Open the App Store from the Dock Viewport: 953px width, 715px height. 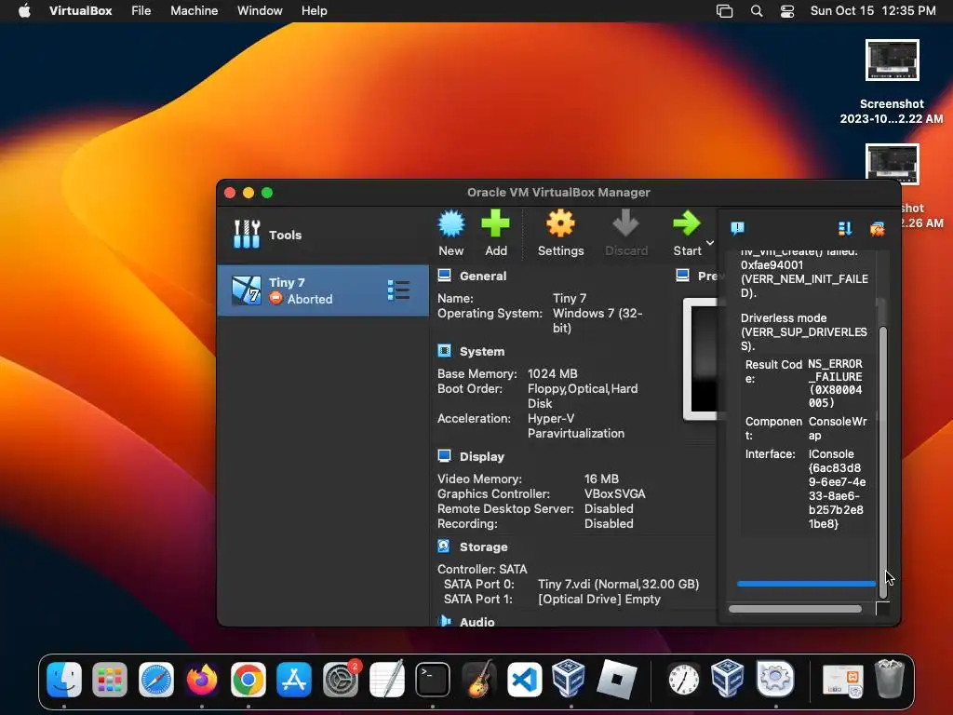coord(294,679)
